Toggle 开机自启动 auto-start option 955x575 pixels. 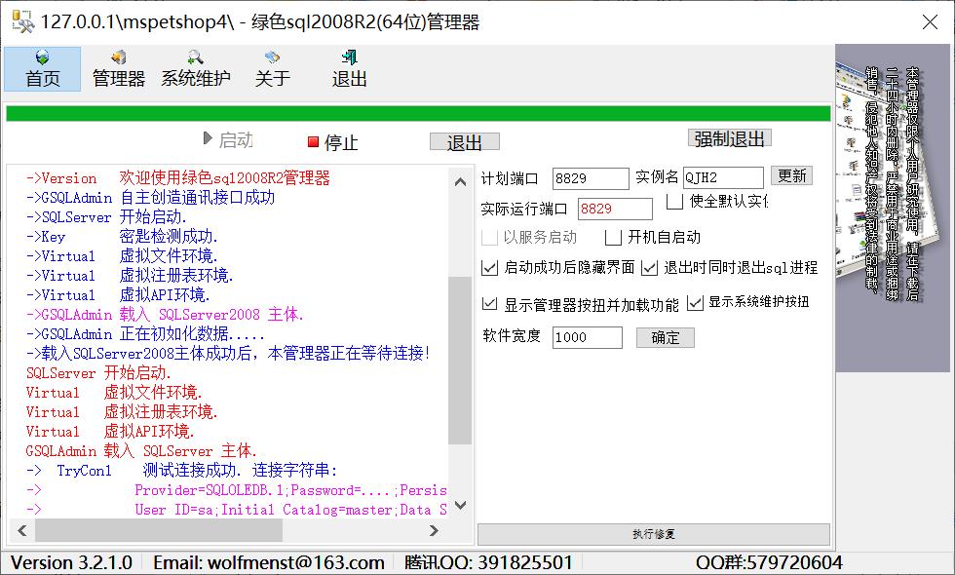click(x=615, y=237)
